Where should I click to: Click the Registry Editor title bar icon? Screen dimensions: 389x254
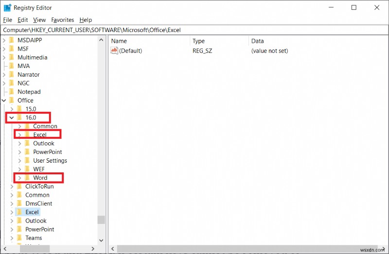(x=7, y=8)
